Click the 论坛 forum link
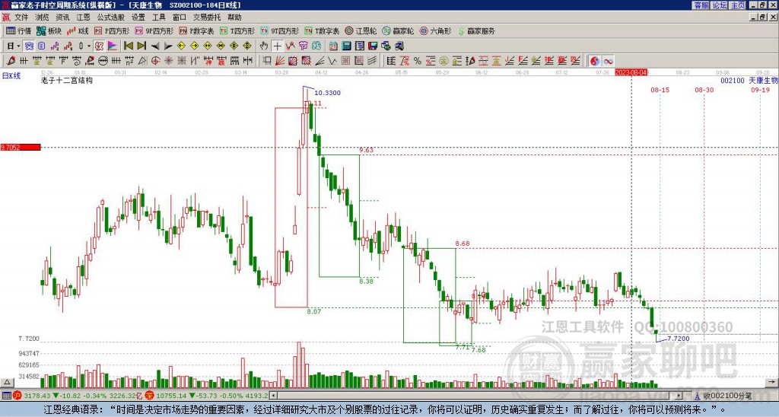The image size is (779, 417). (x=720, y=5)
